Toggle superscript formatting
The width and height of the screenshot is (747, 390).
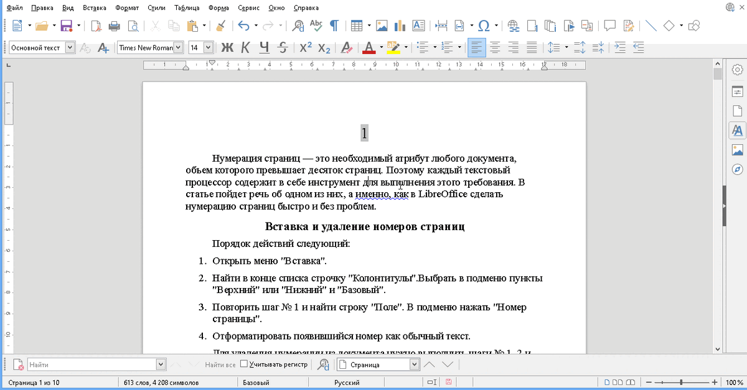point(305,47)
